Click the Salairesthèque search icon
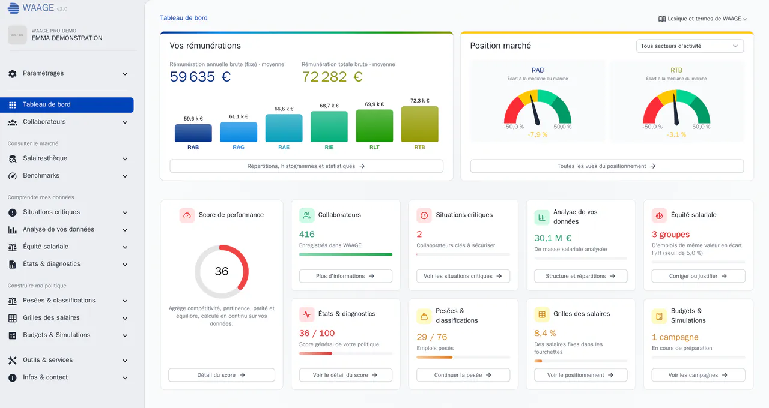Viewport: 769px width, 408px height. click(13, 159)
